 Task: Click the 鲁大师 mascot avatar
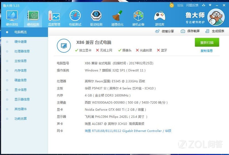tap(216, 17)
